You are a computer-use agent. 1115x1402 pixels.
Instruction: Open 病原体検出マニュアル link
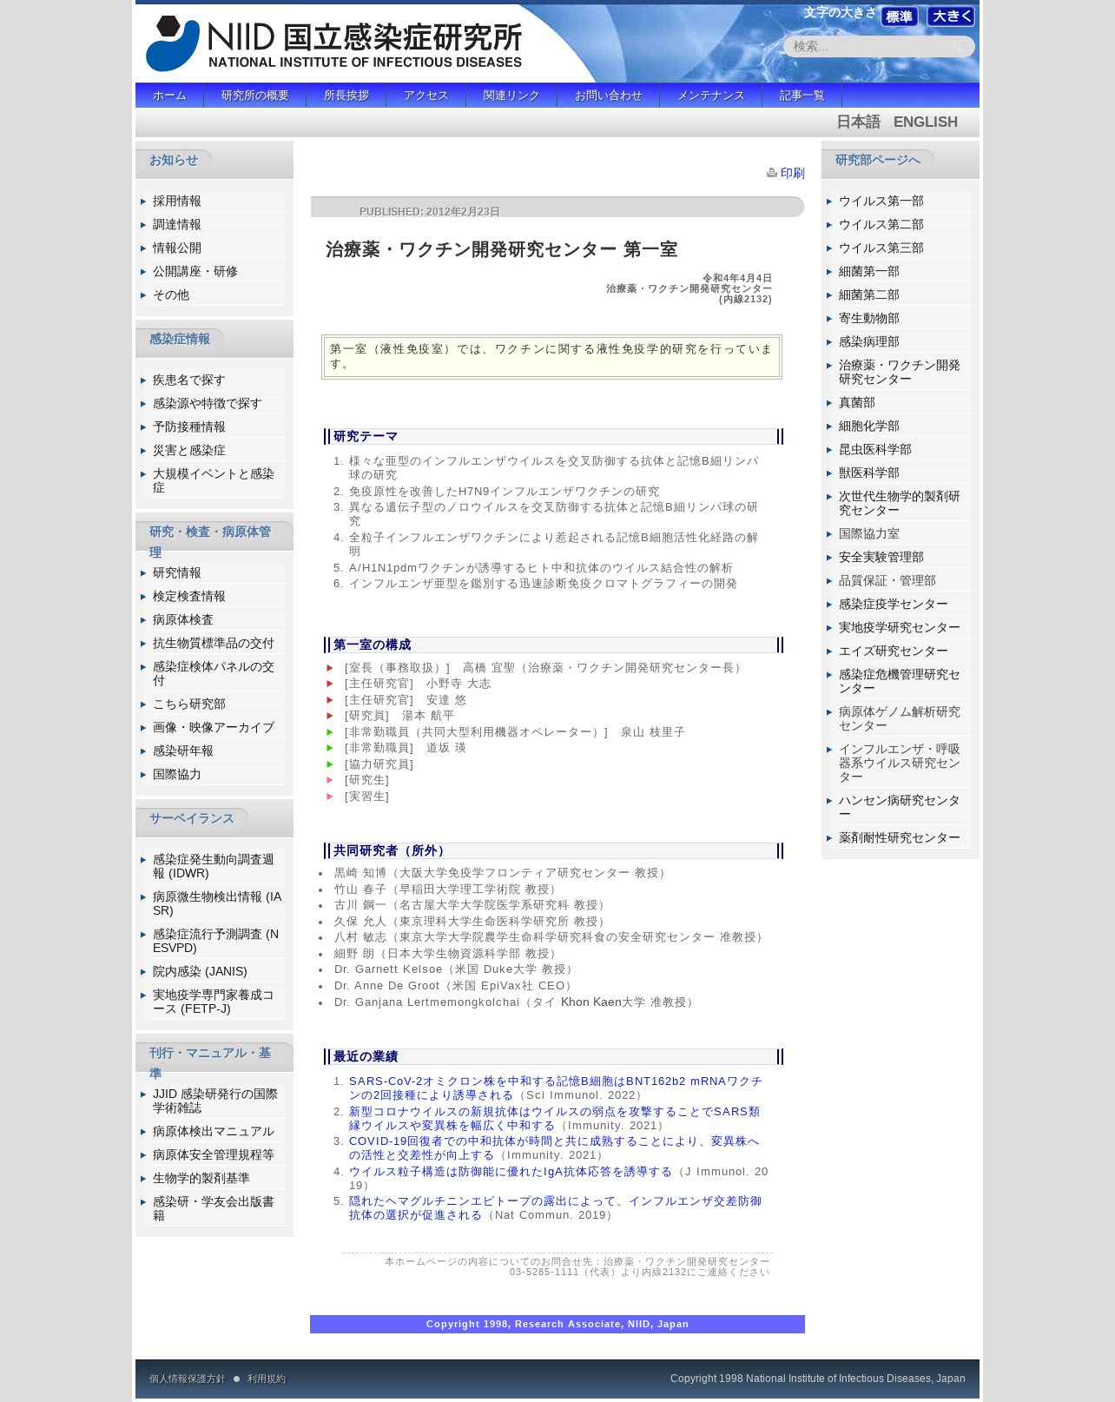coord(214,1132)
